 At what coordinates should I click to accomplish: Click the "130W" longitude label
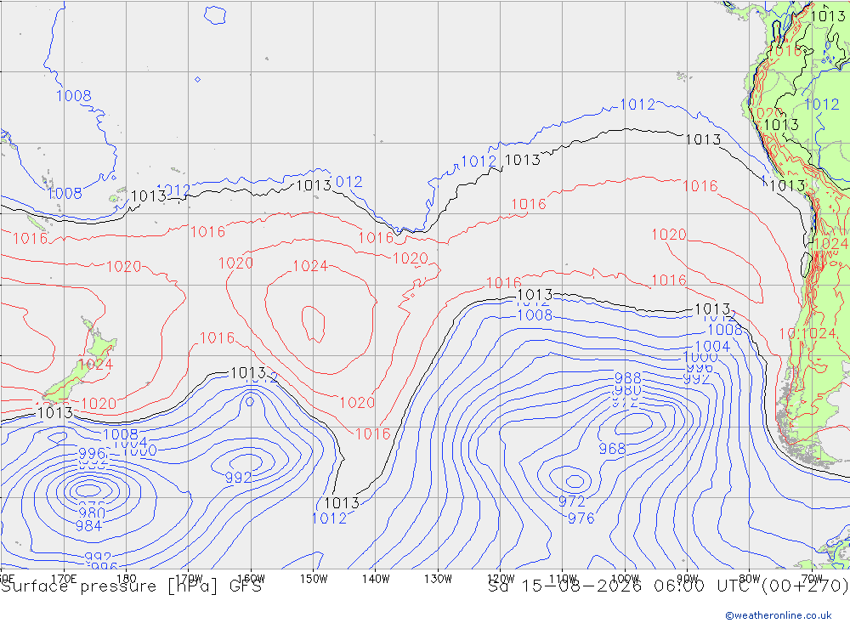(x=438, y=579)
